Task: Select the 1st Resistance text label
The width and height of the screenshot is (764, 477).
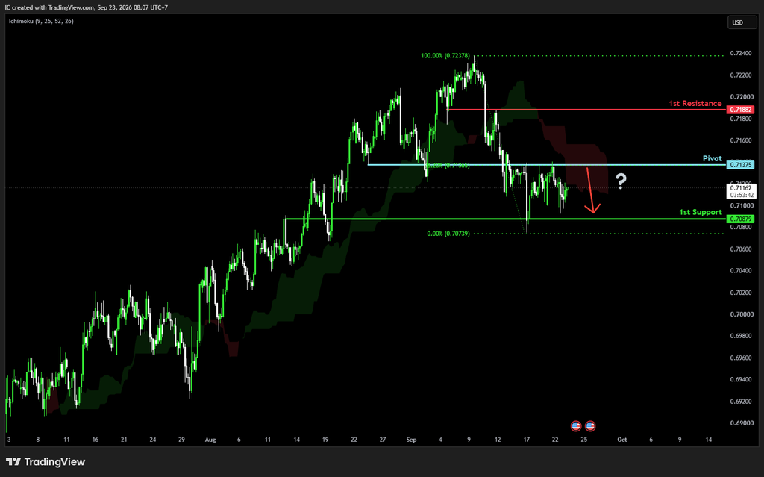Action: 695,104
